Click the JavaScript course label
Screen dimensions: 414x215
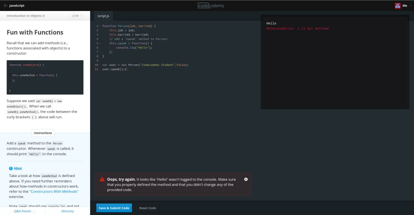tap(17, 6)
